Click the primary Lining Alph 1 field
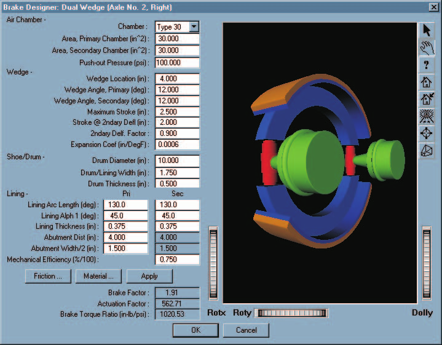 tap(125, 216)
